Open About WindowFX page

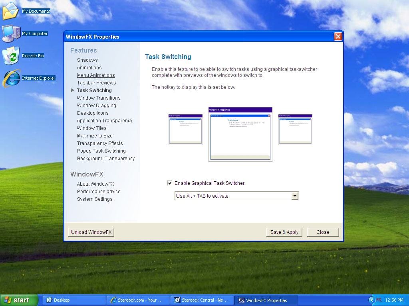pos(95,184)
